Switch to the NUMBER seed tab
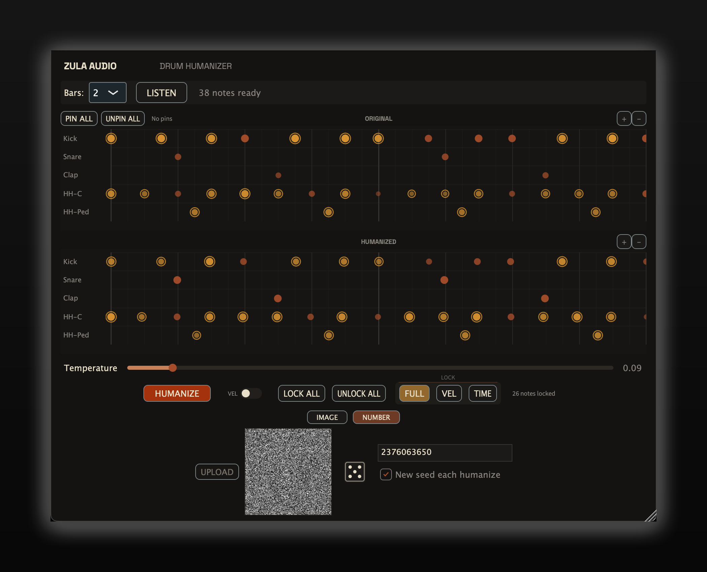 (x=376, y=417)
